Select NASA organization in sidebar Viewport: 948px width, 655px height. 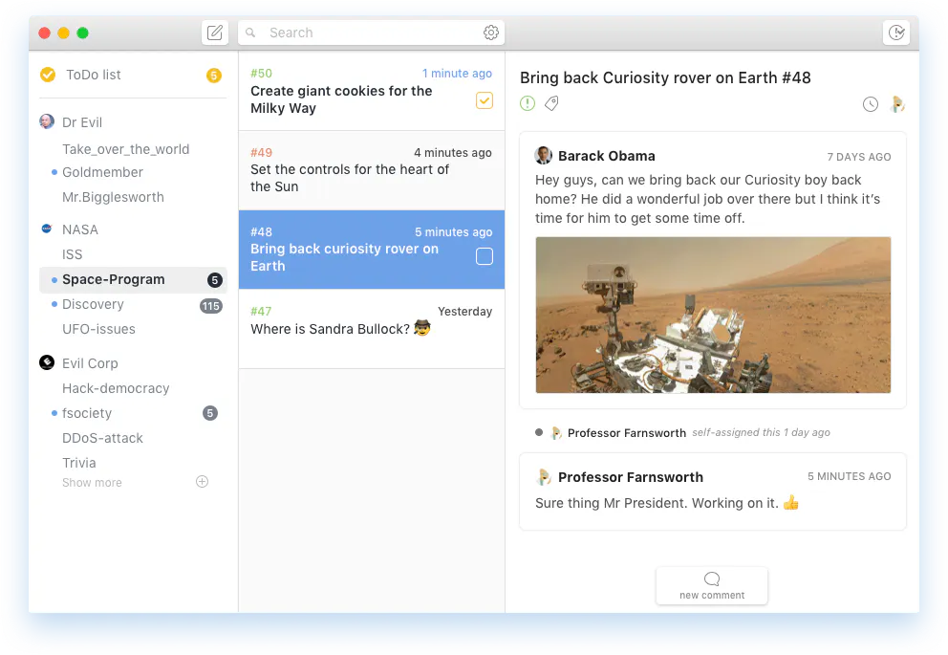pos(80,229)
